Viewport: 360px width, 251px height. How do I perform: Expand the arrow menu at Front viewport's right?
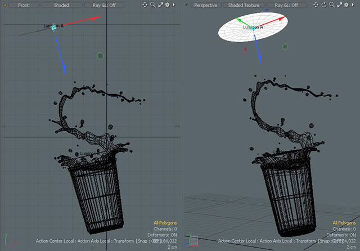(x=174, y=5)
